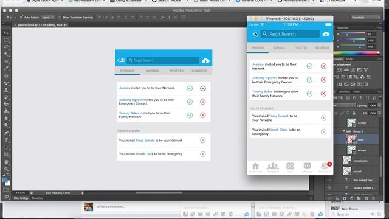
Task: Toggle visibility of 'You invited Trac...' layer
Action: point(329,180)
